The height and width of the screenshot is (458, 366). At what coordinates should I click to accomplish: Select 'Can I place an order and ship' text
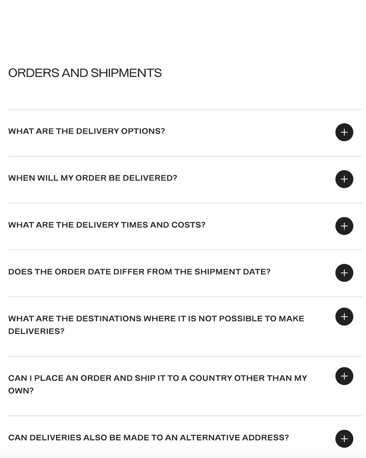[157, 378]
